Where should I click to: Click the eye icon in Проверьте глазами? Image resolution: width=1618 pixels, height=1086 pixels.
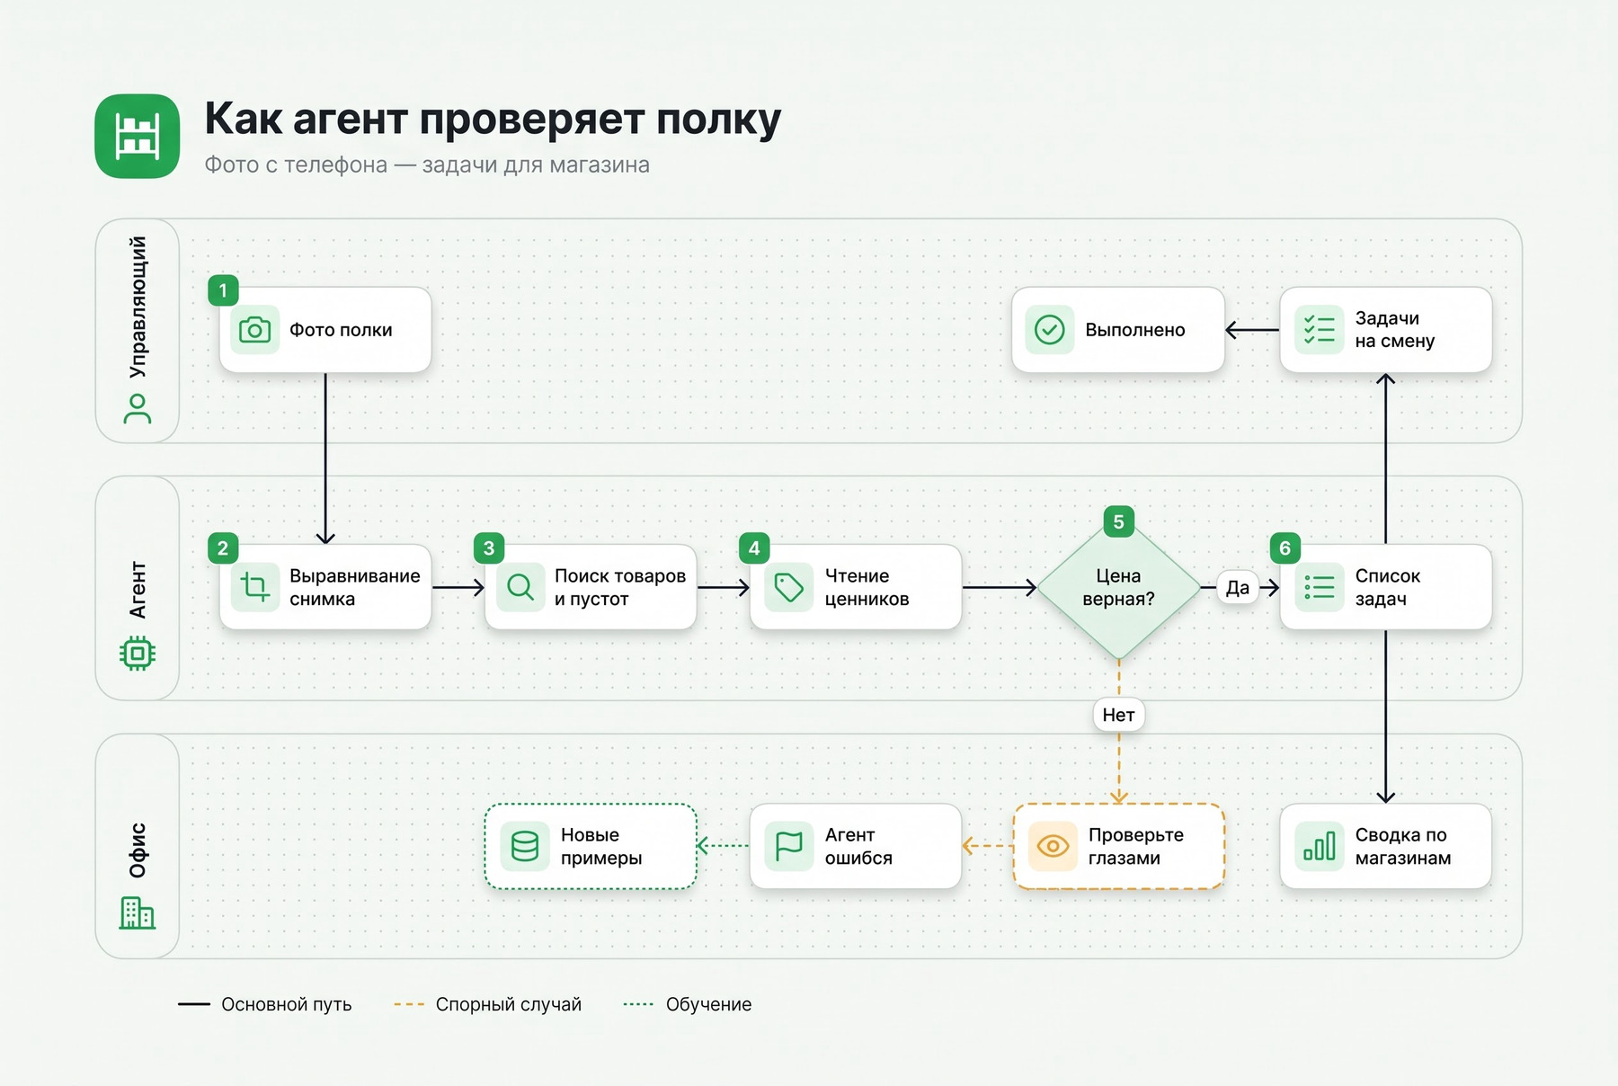point(1053,846)
